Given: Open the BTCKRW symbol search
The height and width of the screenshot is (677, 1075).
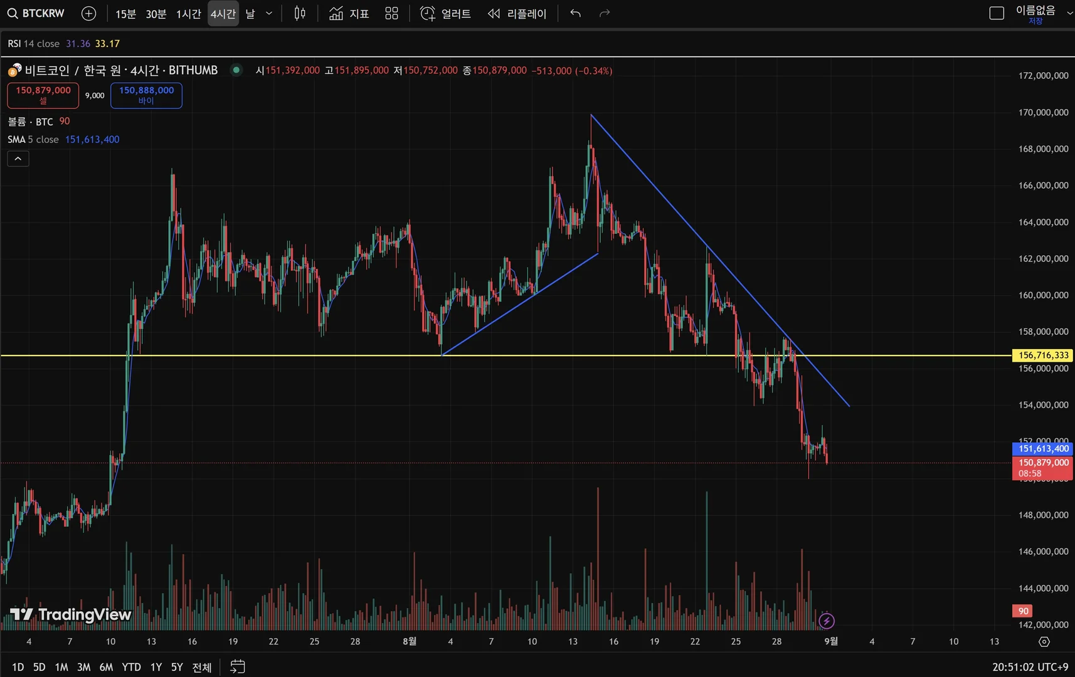Looking at the screenshot, I should tap(36, 13).
